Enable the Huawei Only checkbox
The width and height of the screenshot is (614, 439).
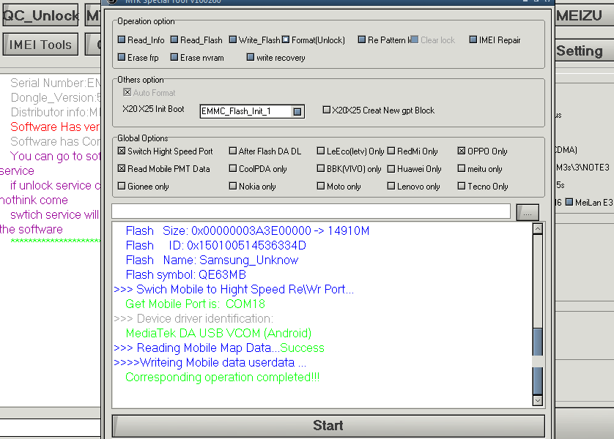pyautogui.click(x=414, y=168)
